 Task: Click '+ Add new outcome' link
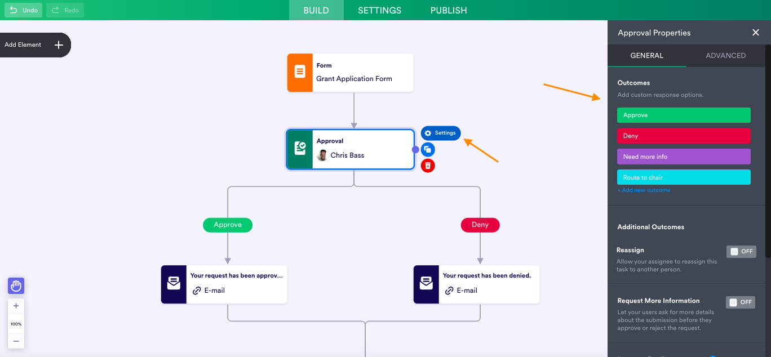(644, 190)
